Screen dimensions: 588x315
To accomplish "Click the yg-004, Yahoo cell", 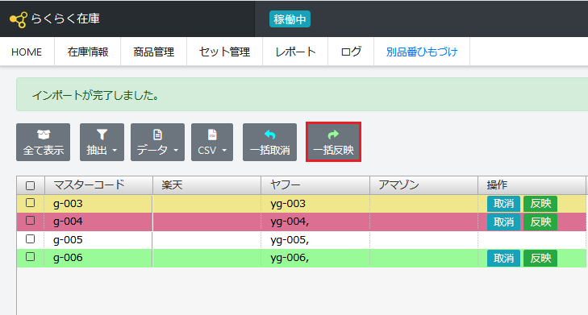I will (315, 222).
